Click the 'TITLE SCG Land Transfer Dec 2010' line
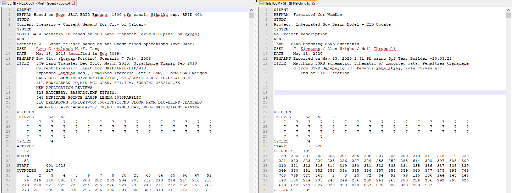 [x=107, y=63]
